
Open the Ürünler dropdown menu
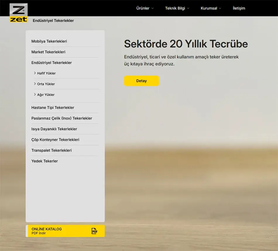pos(145,8)
